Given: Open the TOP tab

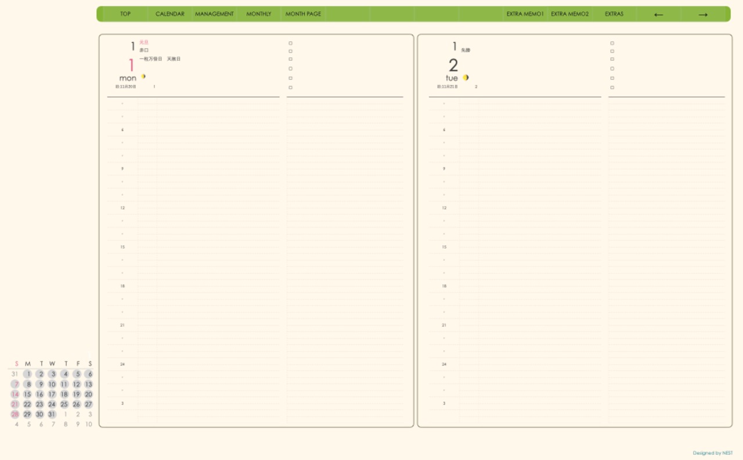Looking at the screenshot, I should (125, 14).
